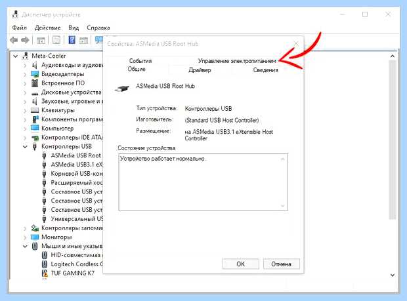
Task: Click the Logitech Cordless mouse icon
Action: click(45, 264)
